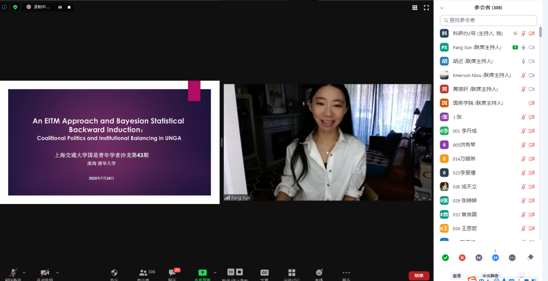Image resolution: width=548 pixels, height=281 pixels.
Task: Open the Chat panel with 23 unread
Action: [173, 274]
